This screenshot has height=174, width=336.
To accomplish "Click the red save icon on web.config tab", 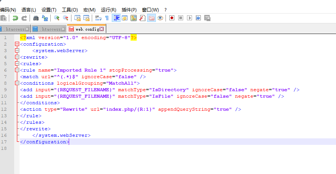I will 71,29.
